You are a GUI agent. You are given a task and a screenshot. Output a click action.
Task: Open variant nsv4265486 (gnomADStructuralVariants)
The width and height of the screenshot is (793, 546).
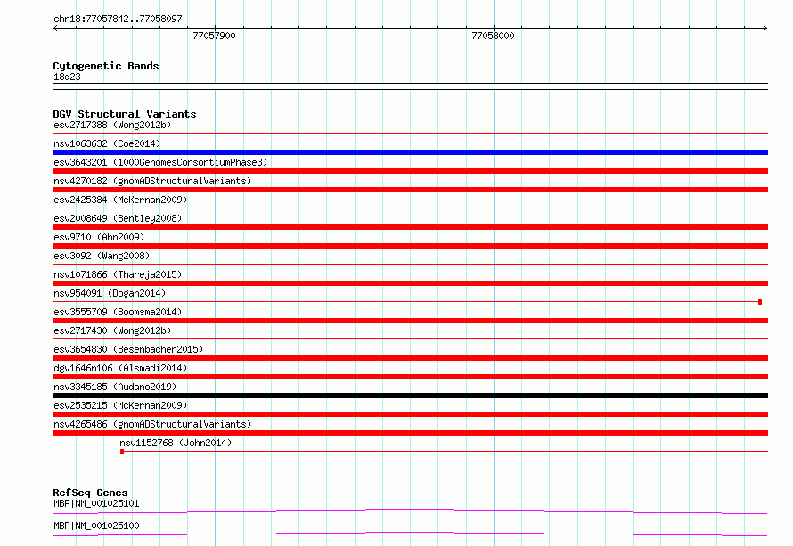(152, 424)
